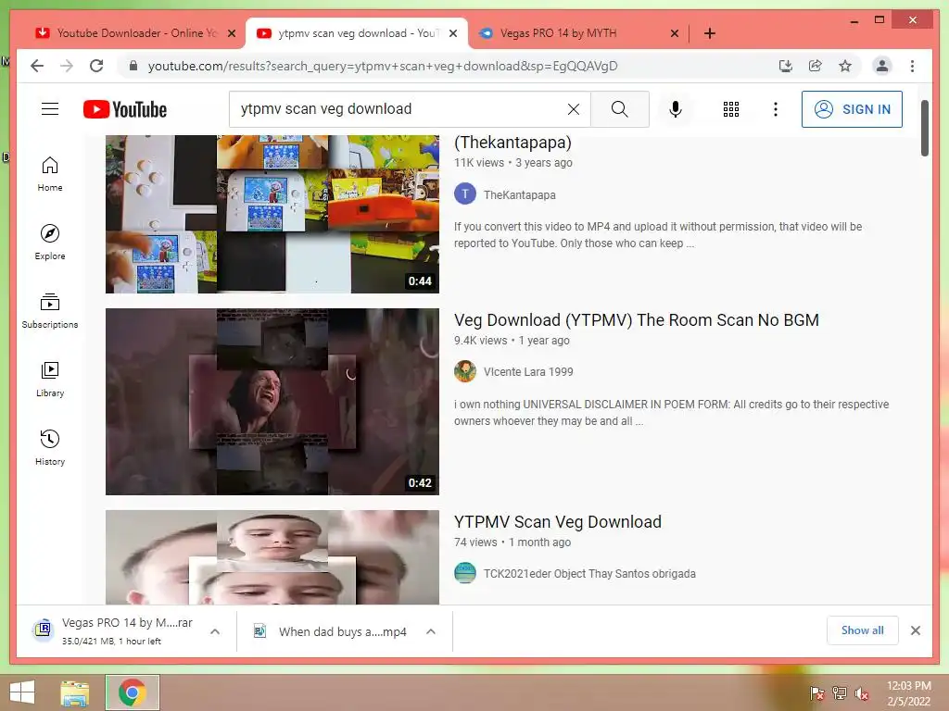Image resolution: width=949 pixels, height=711 pixels.
Task: Play the YTPMV Scan Veg Download thumbnail
Action: tap(272, 557)
